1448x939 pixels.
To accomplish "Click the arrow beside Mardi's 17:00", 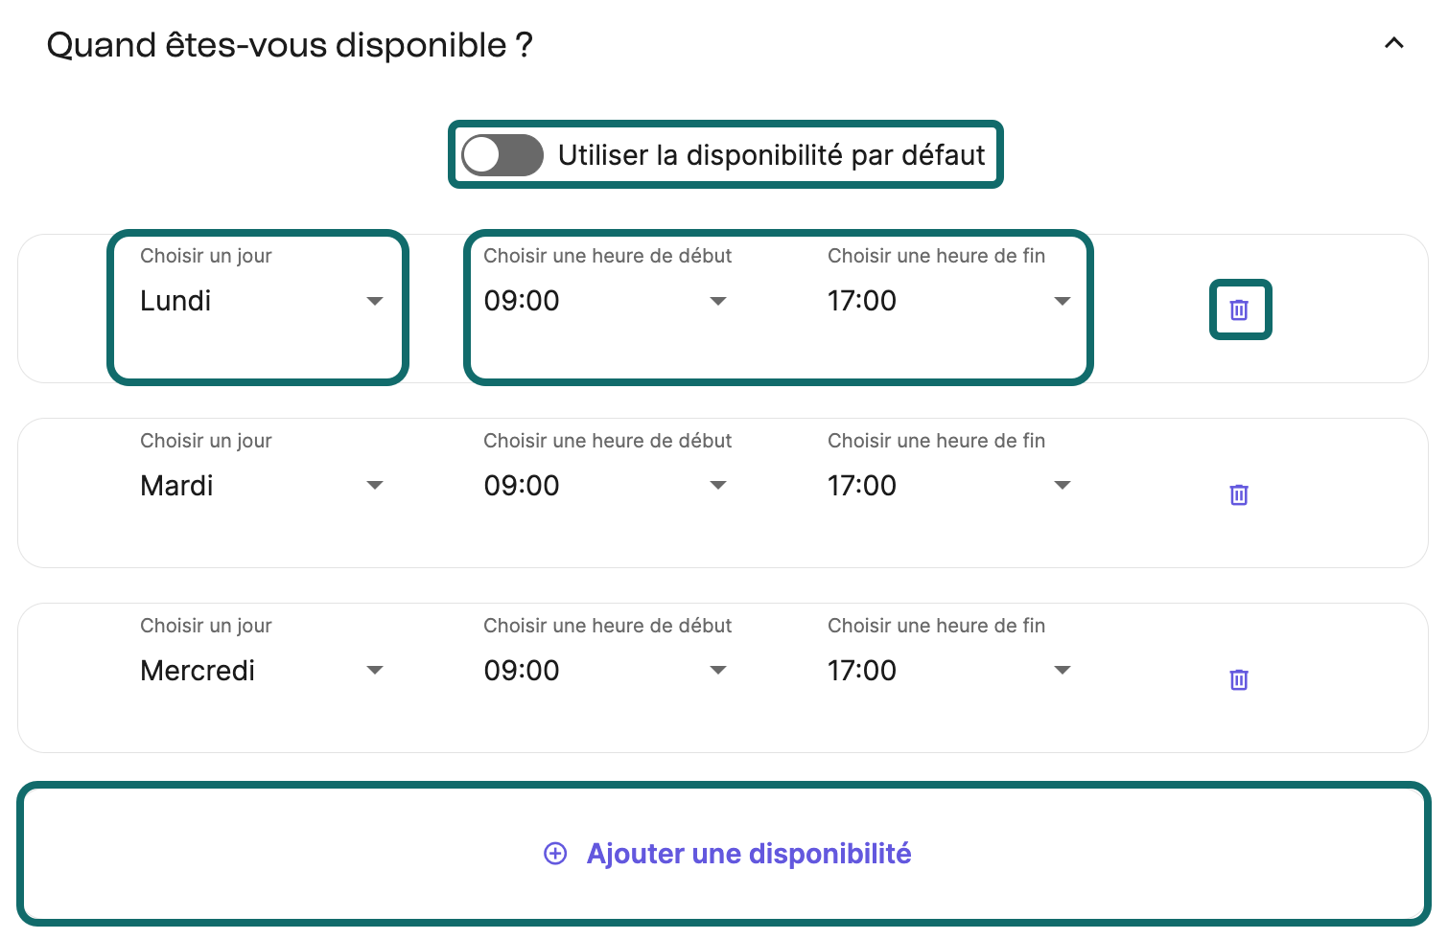I will tap(1062, 486).
